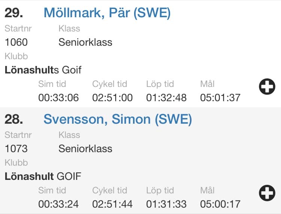281x214 pixels.
Task: Click Möllmark's run time 01:32:48
Action: click(x=166, y=98)
